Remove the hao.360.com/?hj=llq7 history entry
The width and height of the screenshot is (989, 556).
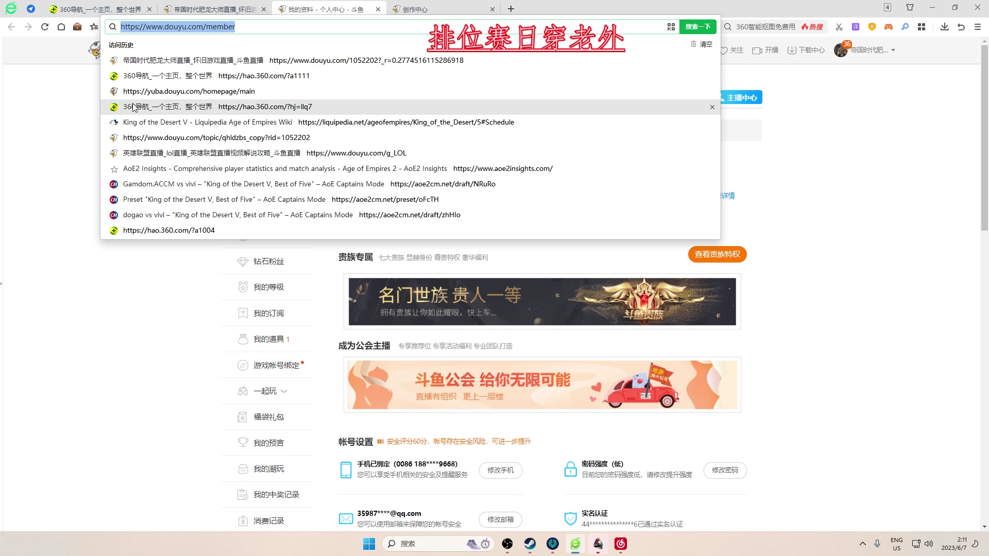pyautogui.click(x=712, y=107)
